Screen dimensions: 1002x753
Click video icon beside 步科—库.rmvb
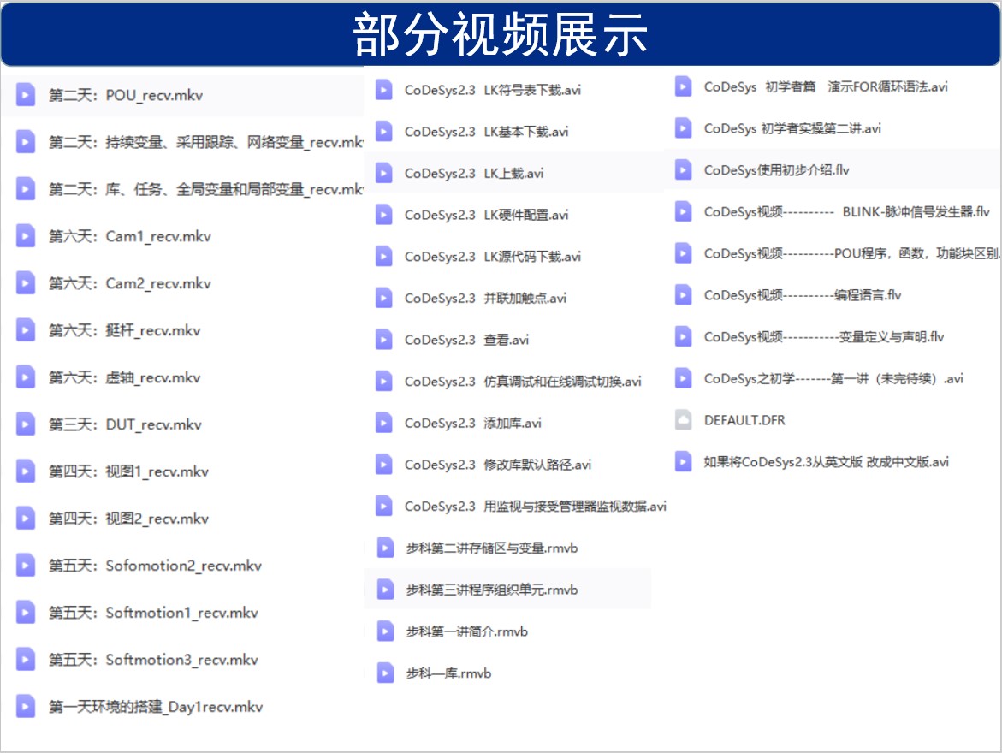coord(385,673)
